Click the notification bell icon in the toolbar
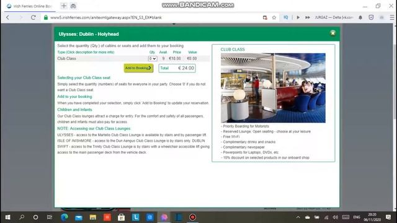Viewport: 397px width, 223px height. point(360,17)
